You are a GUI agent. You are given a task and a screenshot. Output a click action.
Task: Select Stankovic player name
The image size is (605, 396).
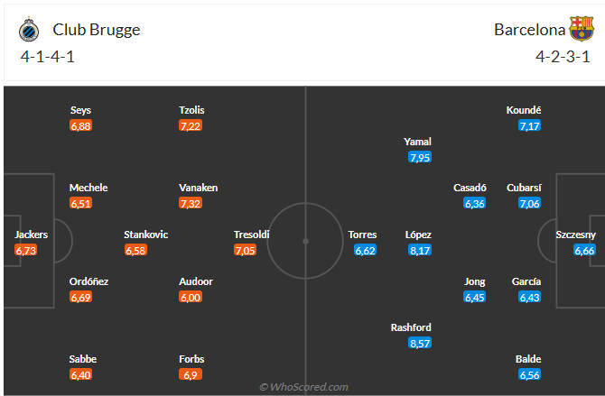146,235
